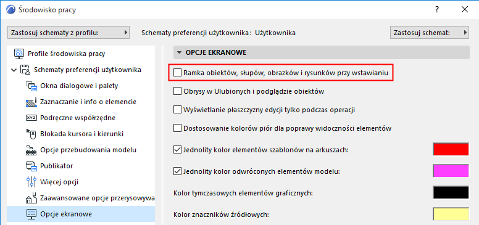Open the Zastosuj schematy z profilu dropdown
479x225 pixels.
coord(69,33)
